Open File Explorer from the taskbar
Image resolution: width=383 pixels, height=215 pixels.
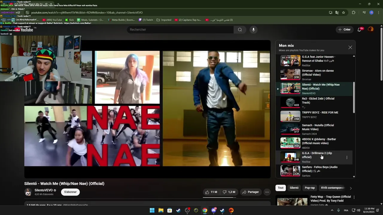(x=161, y=210)
